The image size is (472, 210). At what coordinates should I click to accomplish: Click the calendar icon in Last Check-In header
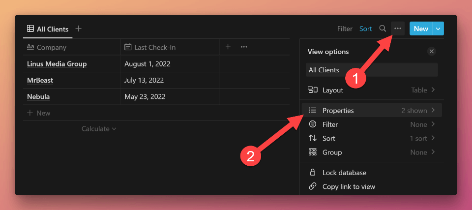[128, 47]
